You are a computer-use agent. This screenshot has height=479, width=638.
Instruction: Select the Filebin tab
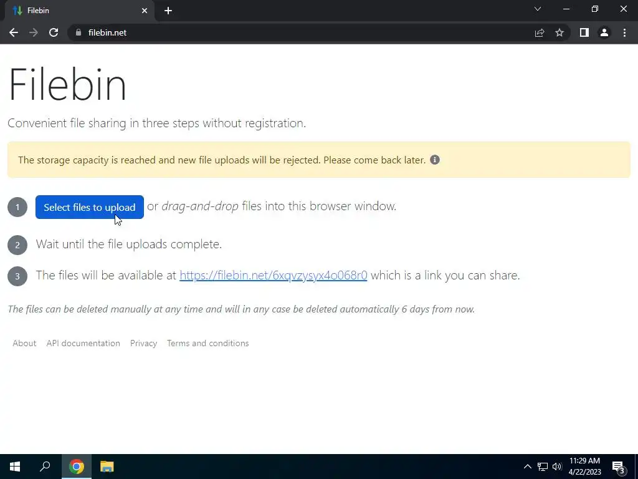click(80, 11)
